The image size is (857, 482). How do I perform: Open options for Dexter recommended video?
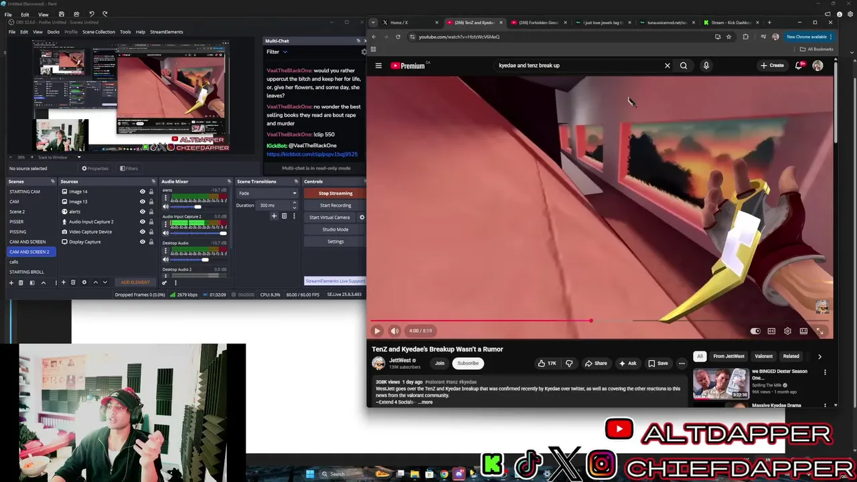pyautogui.click(x=825, y=372)
